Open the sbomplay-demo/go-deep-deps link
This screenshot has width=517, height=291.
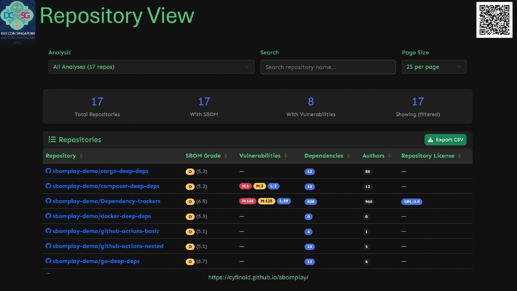pyautogui.click(x=96, y=261)
